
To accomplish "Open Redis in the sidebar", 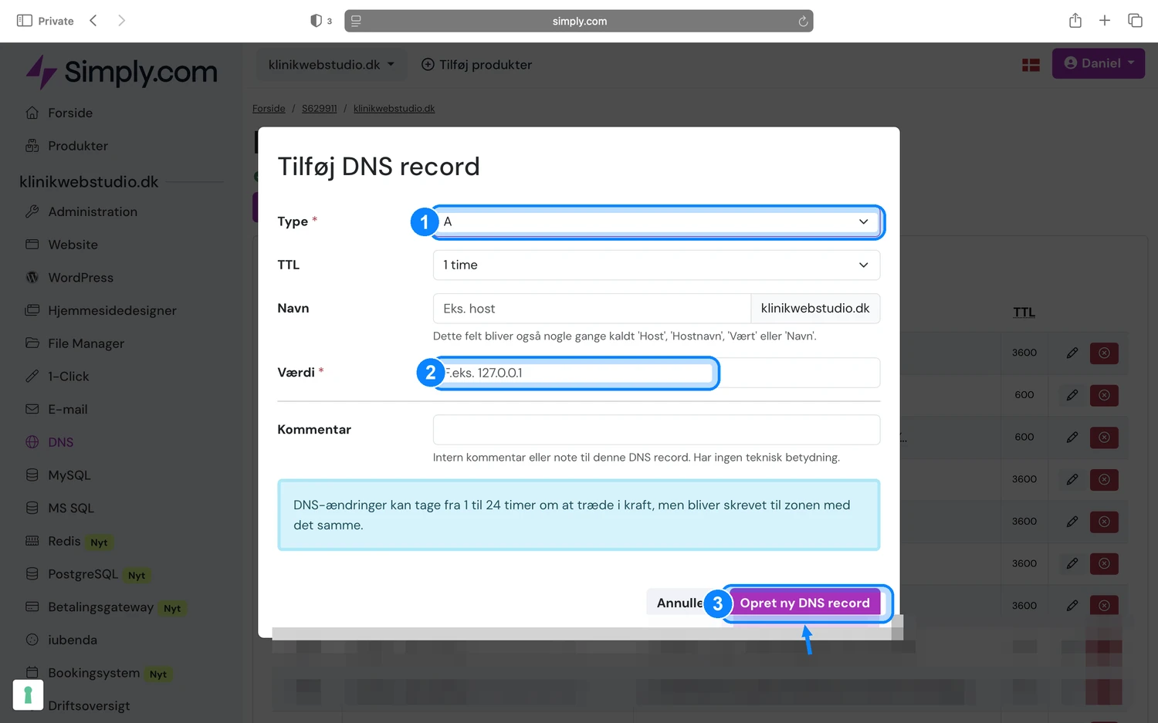I will pyautogui.click(x=64, y=542).
